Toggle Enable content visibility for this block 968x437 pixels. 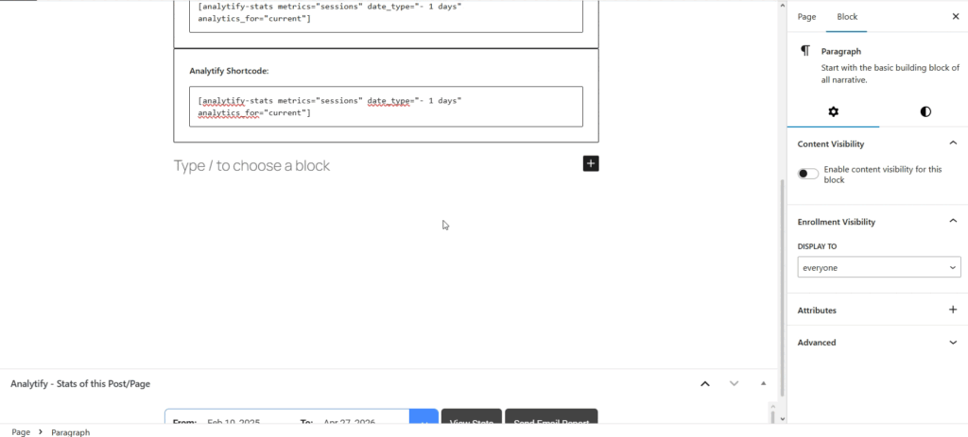pyautogui.click(x=807, y=174)
